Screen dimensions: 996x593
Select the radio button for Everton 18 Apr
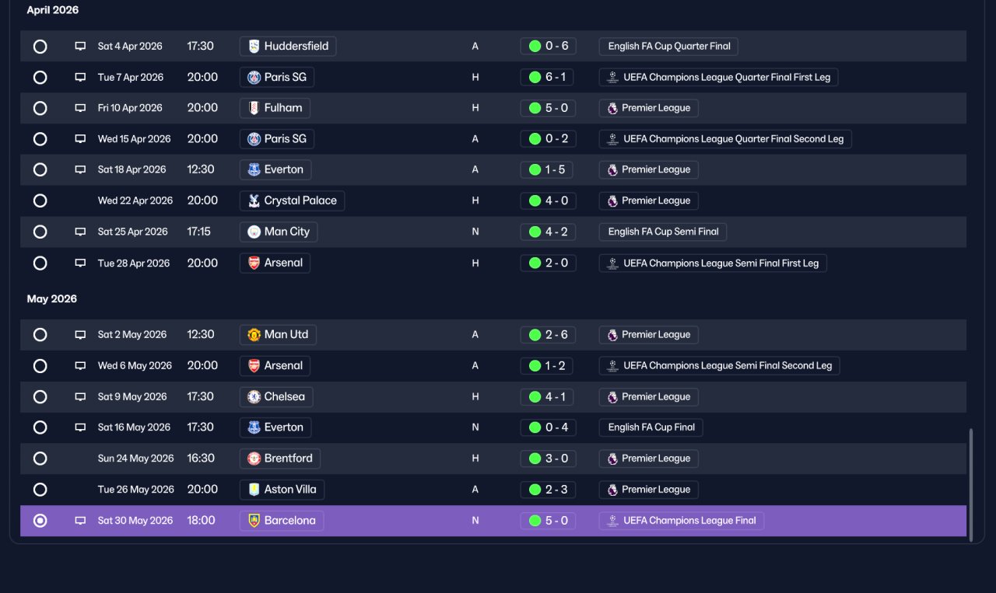click(x=40, y=169)
